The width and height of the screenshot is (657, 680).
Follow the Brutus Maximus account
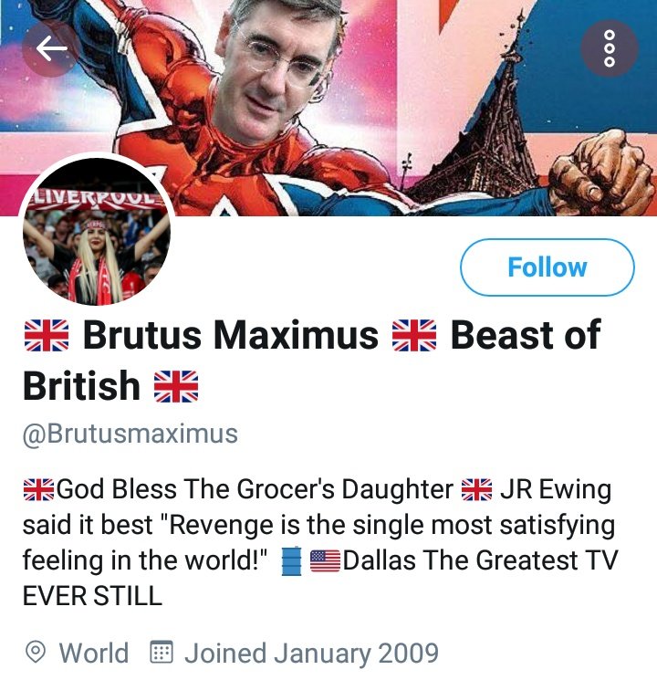[547, 267]
